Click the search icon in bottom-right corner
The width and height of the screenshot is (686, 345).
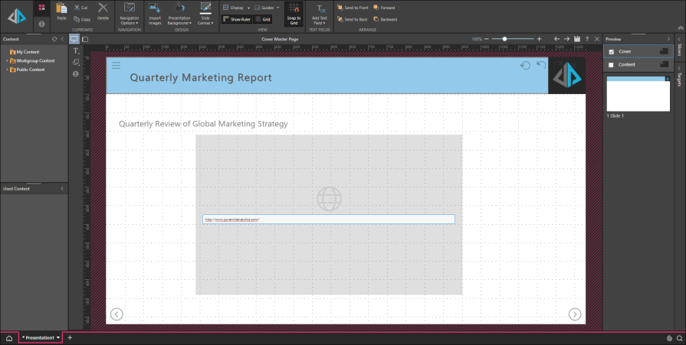point(679,337)
